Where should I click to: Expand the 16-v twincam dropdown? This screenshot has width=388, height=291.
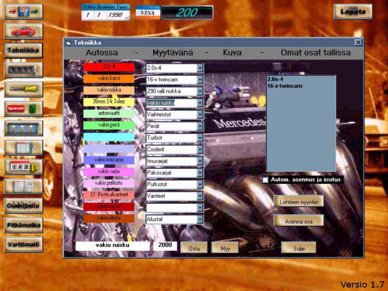point(200,80)
